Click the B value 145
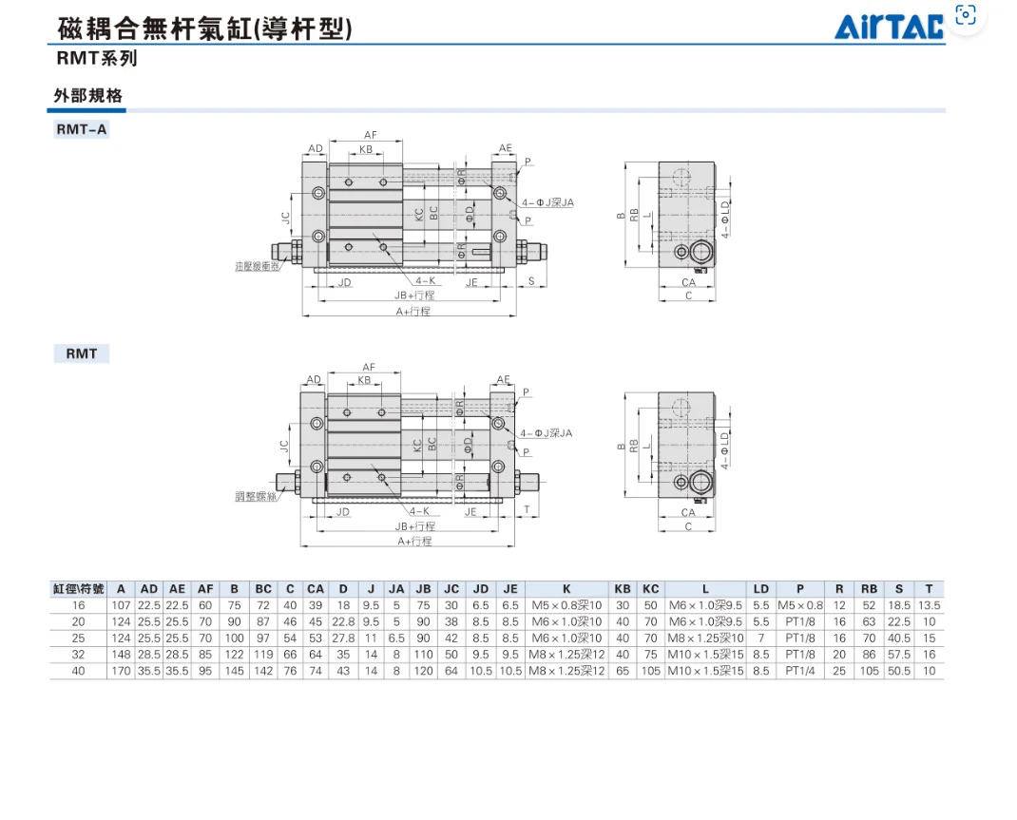This screenshot has width=1017, height=820. 234,671
